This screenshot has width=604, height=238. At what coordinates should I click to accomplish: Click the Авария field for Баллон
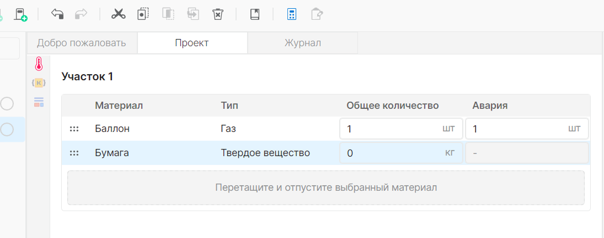[x=527, y=129]
